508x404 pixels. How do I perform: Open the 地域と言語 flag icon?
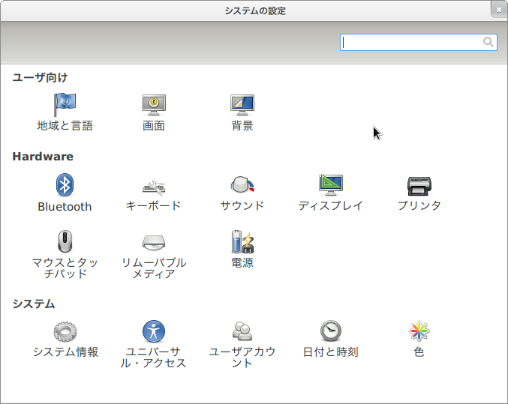tap(65, 105)
